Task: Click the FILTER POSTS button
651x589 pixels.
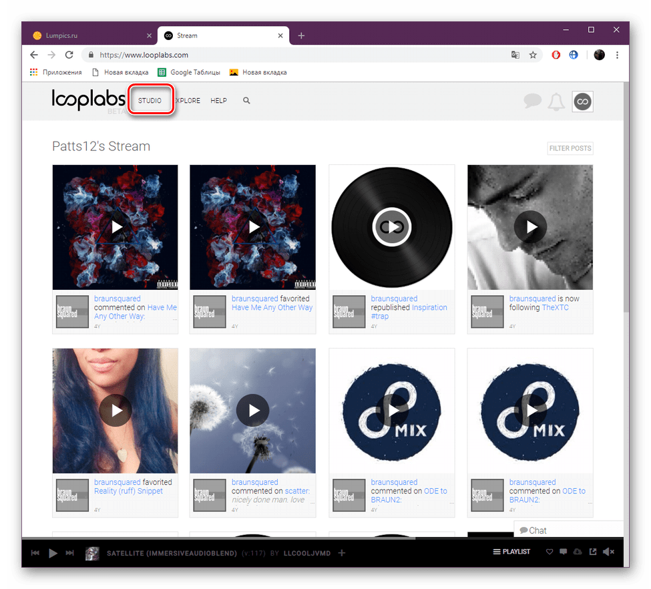Action: click(x=570, y=148)
